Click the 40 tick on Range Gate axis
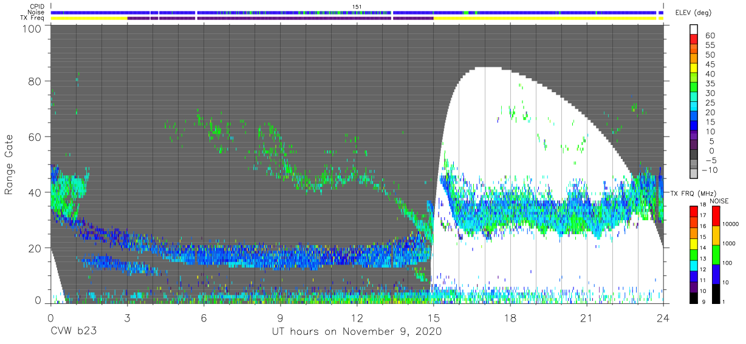 click(35, 192)
